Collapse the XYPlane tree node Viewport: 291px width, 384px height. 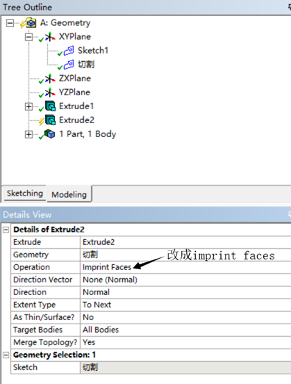click(x=29, y=38)
